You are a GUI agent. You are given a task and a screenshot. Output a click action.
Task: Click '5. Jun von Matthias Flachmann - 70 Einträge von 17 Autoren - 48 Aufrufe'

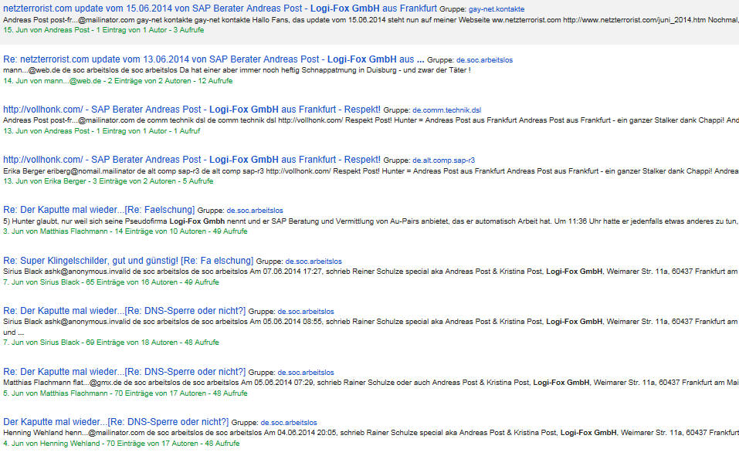pyautogui.click(x=125, y=393)
